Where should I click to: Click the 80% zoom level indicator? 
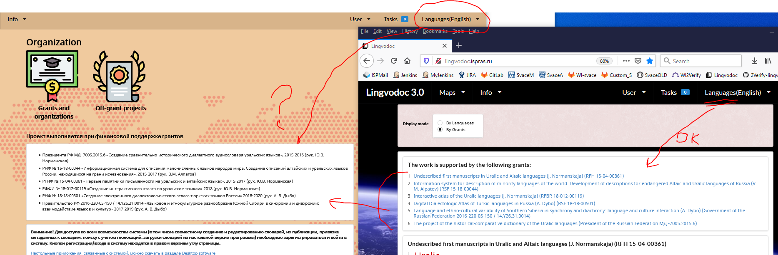(604, 61)
